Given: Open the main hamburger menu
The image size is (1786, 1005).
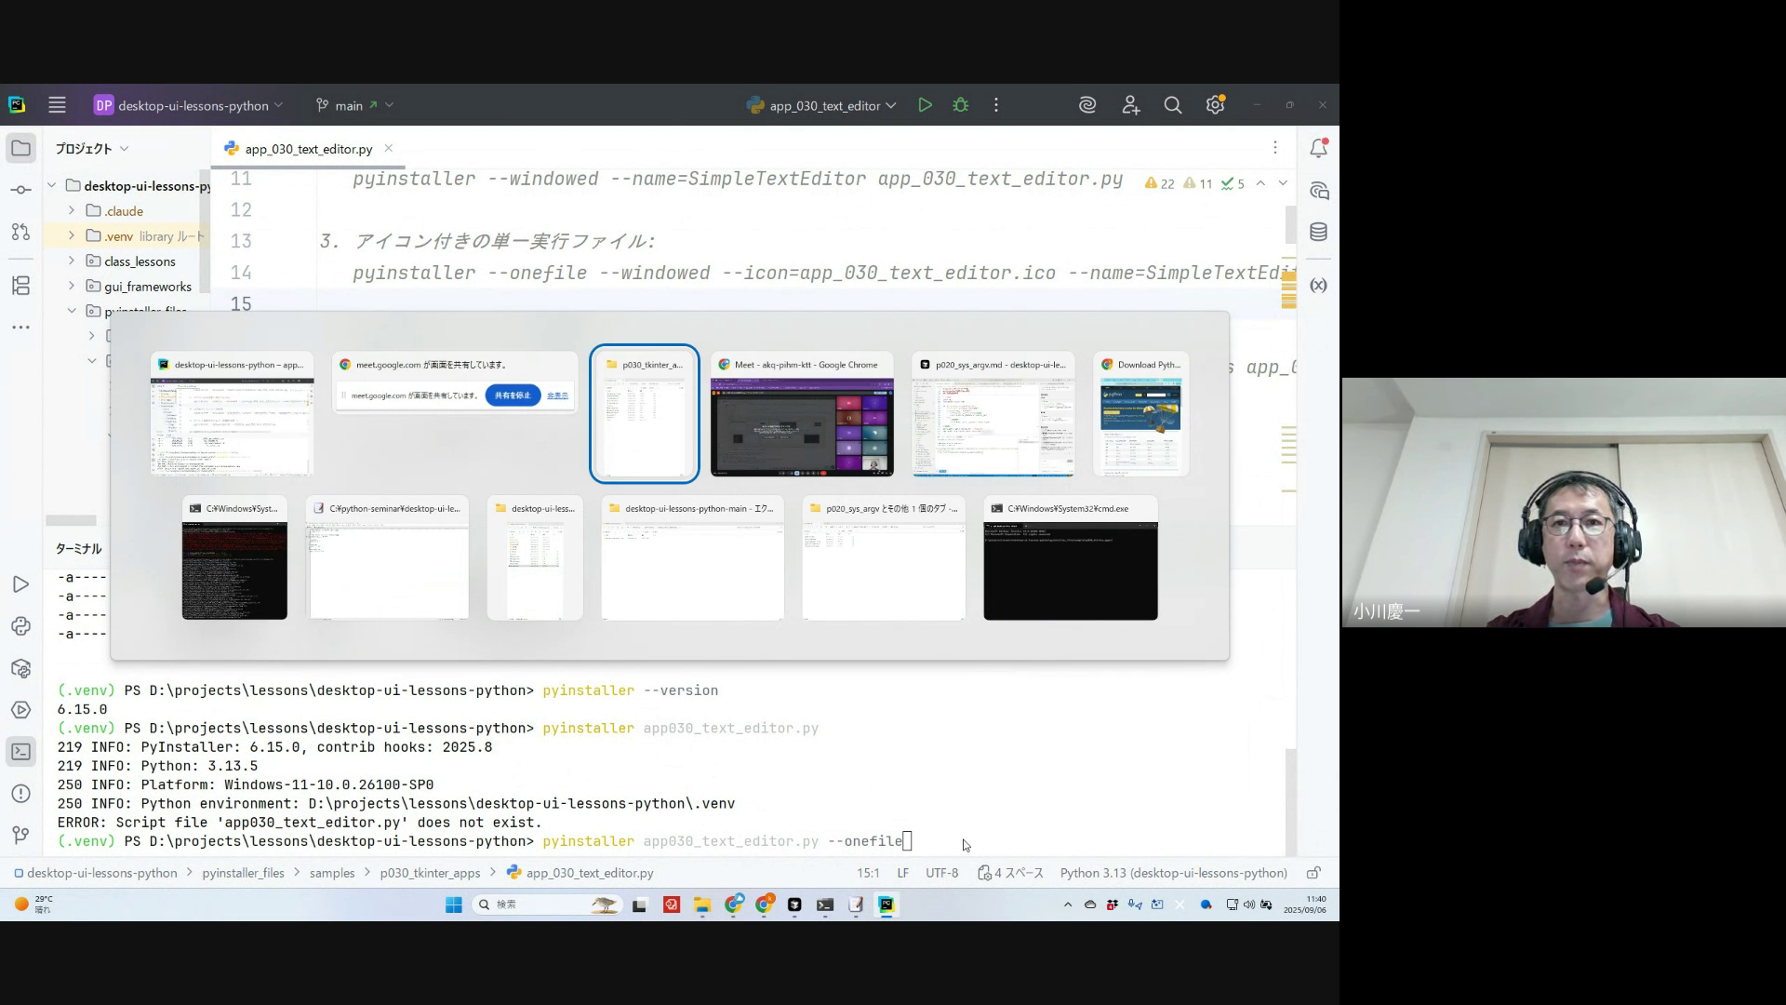Looking at the screenshot, I should pyautogui.click(x=57, y=105).
